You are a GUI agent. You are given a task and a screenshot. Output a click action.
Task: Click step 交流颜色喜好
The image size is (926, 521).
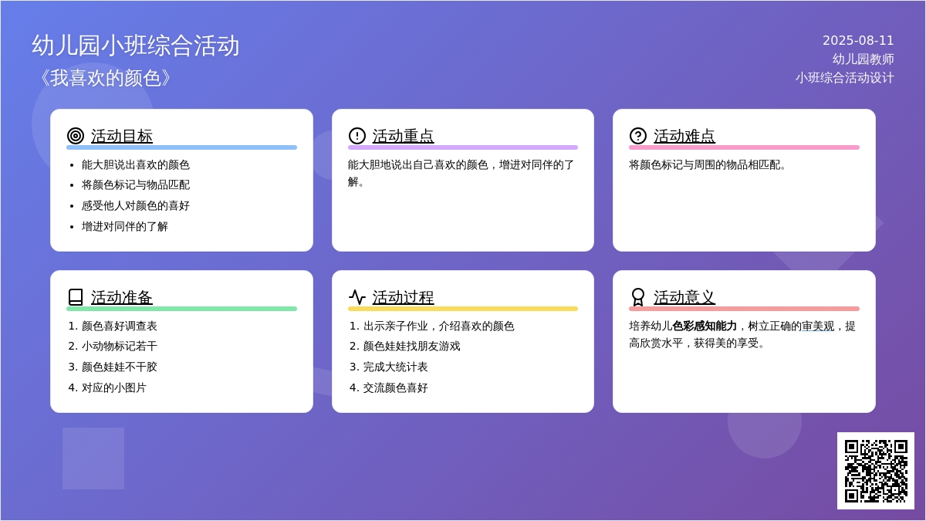pyautogui.click(x=396, y=388)
